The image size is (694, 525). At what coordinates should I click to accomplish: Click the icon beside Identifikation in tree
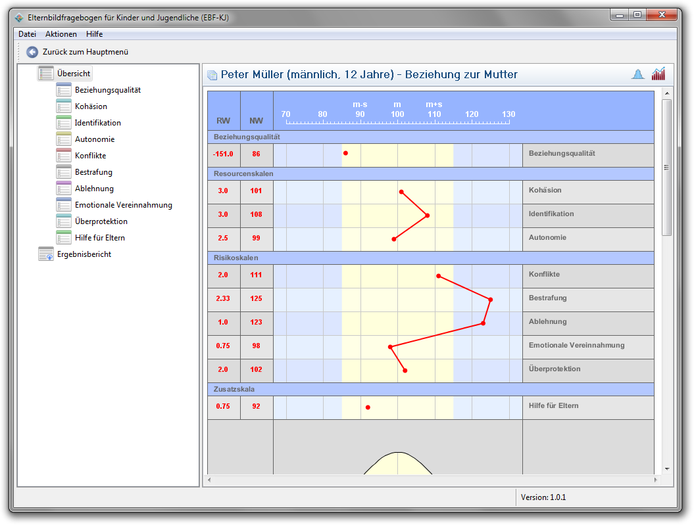64,122
